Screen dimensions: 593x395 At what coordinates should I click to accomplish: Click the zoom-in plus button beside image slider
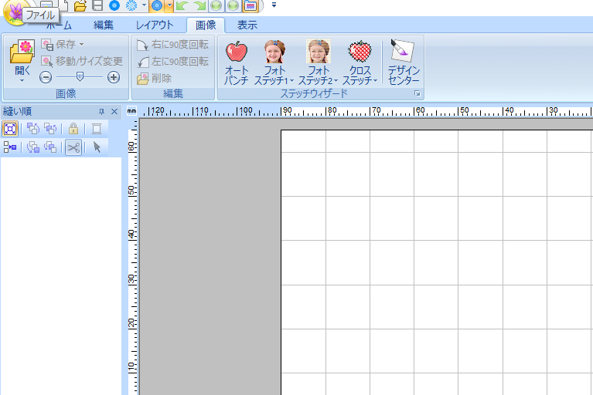114,77
